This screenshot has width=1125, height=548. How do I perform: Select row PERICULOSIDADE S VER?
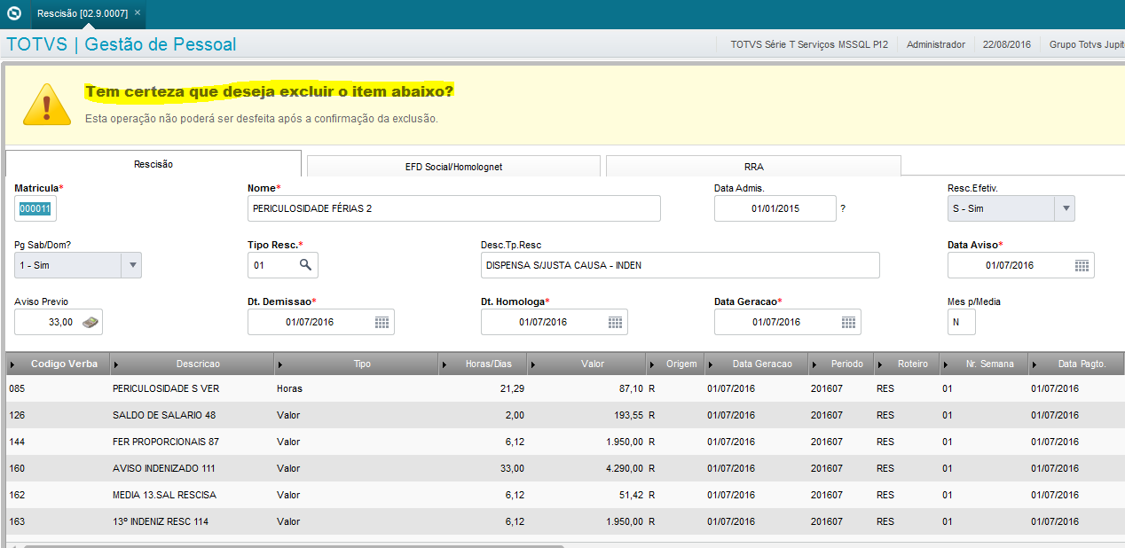click(565, 388)
